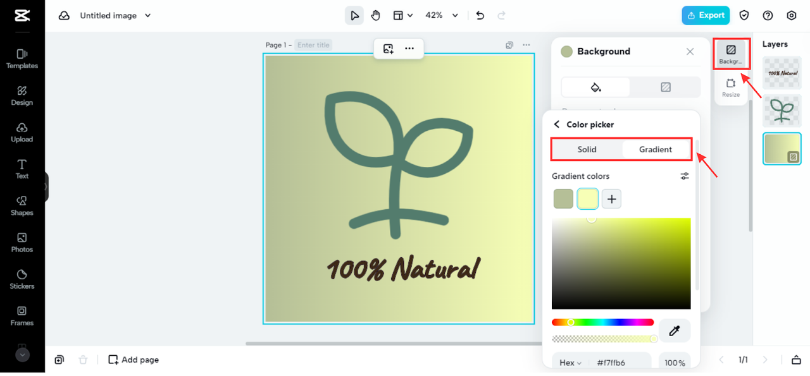Viewport: 810px width, 376px height.
Task: Click the Layers panel heading
Action: (775, 44)
